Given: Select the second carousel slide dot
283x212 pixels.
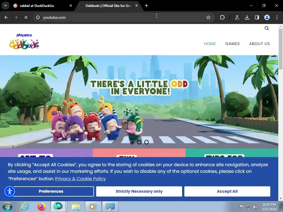Looking at the screenshot, I should pos(139,142).
